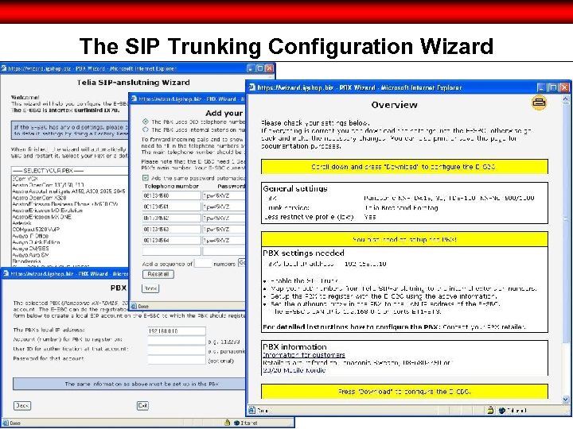Click the 'PBX information' heading in Overview

pyautogui.click(x=294, y=346)
